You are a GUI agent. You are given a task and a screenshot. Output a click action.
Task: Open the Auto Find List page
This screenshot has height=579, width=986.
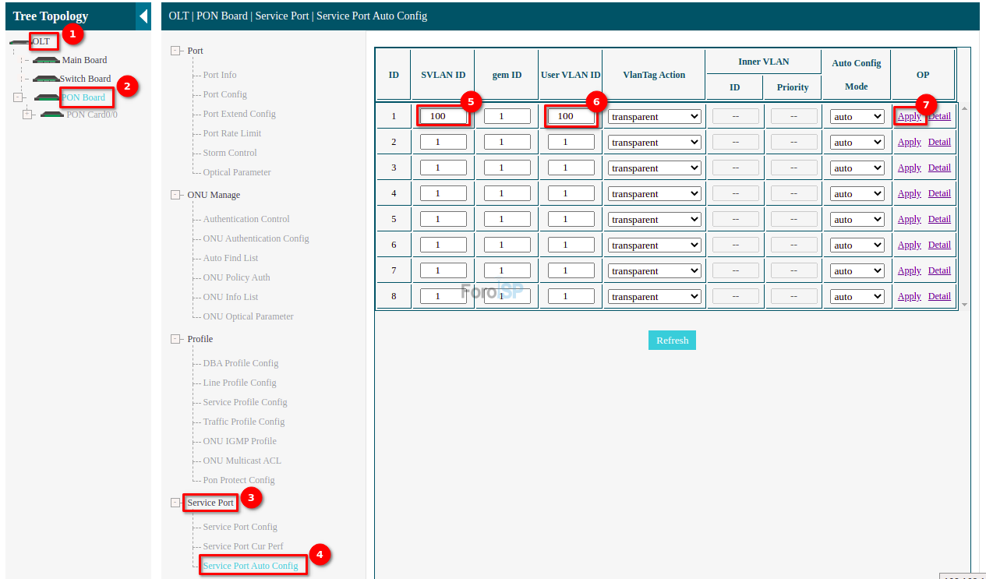pyautogui.click(x=230, y=258)
